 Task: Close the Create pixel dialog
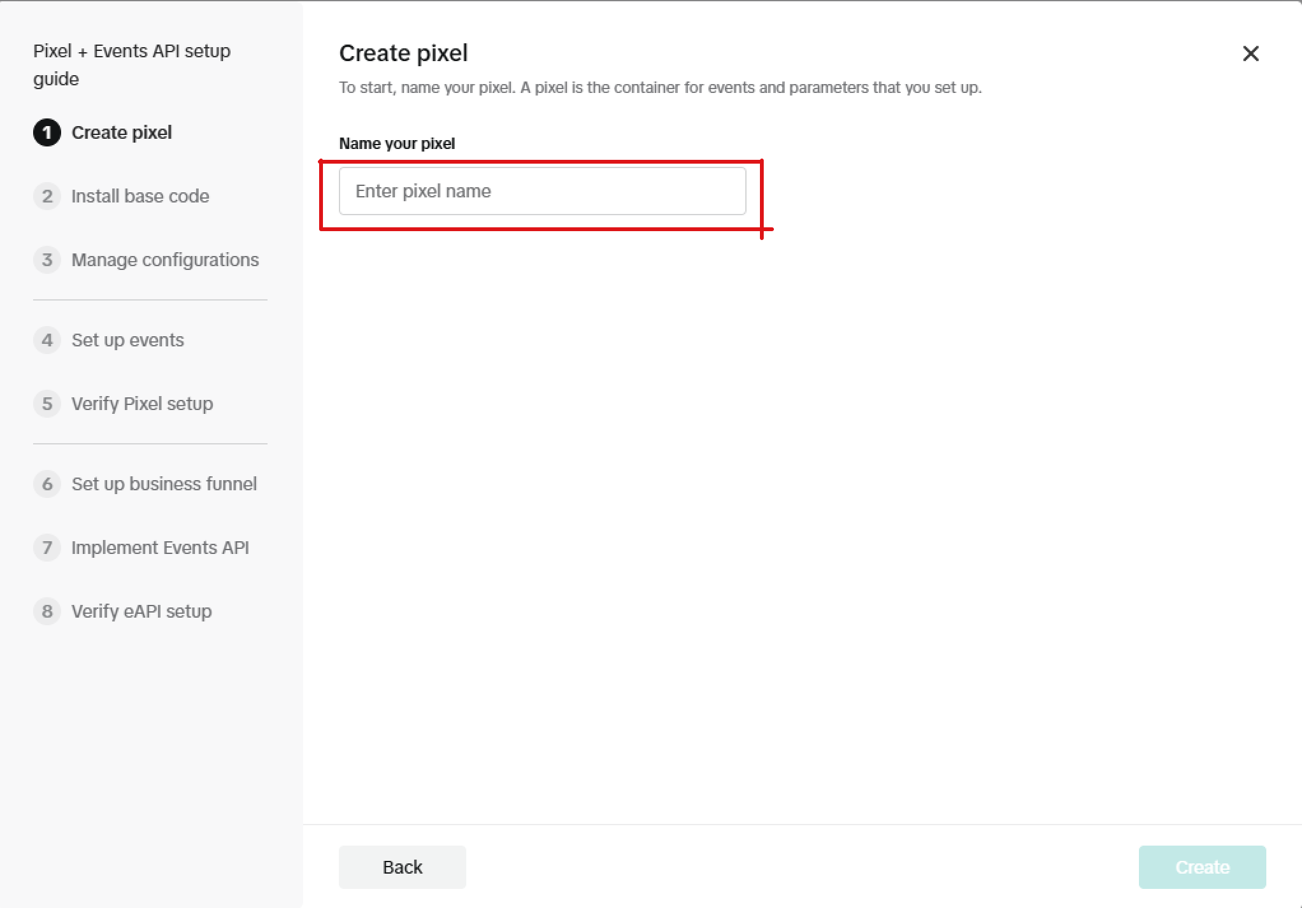(x=1250, y=53)
